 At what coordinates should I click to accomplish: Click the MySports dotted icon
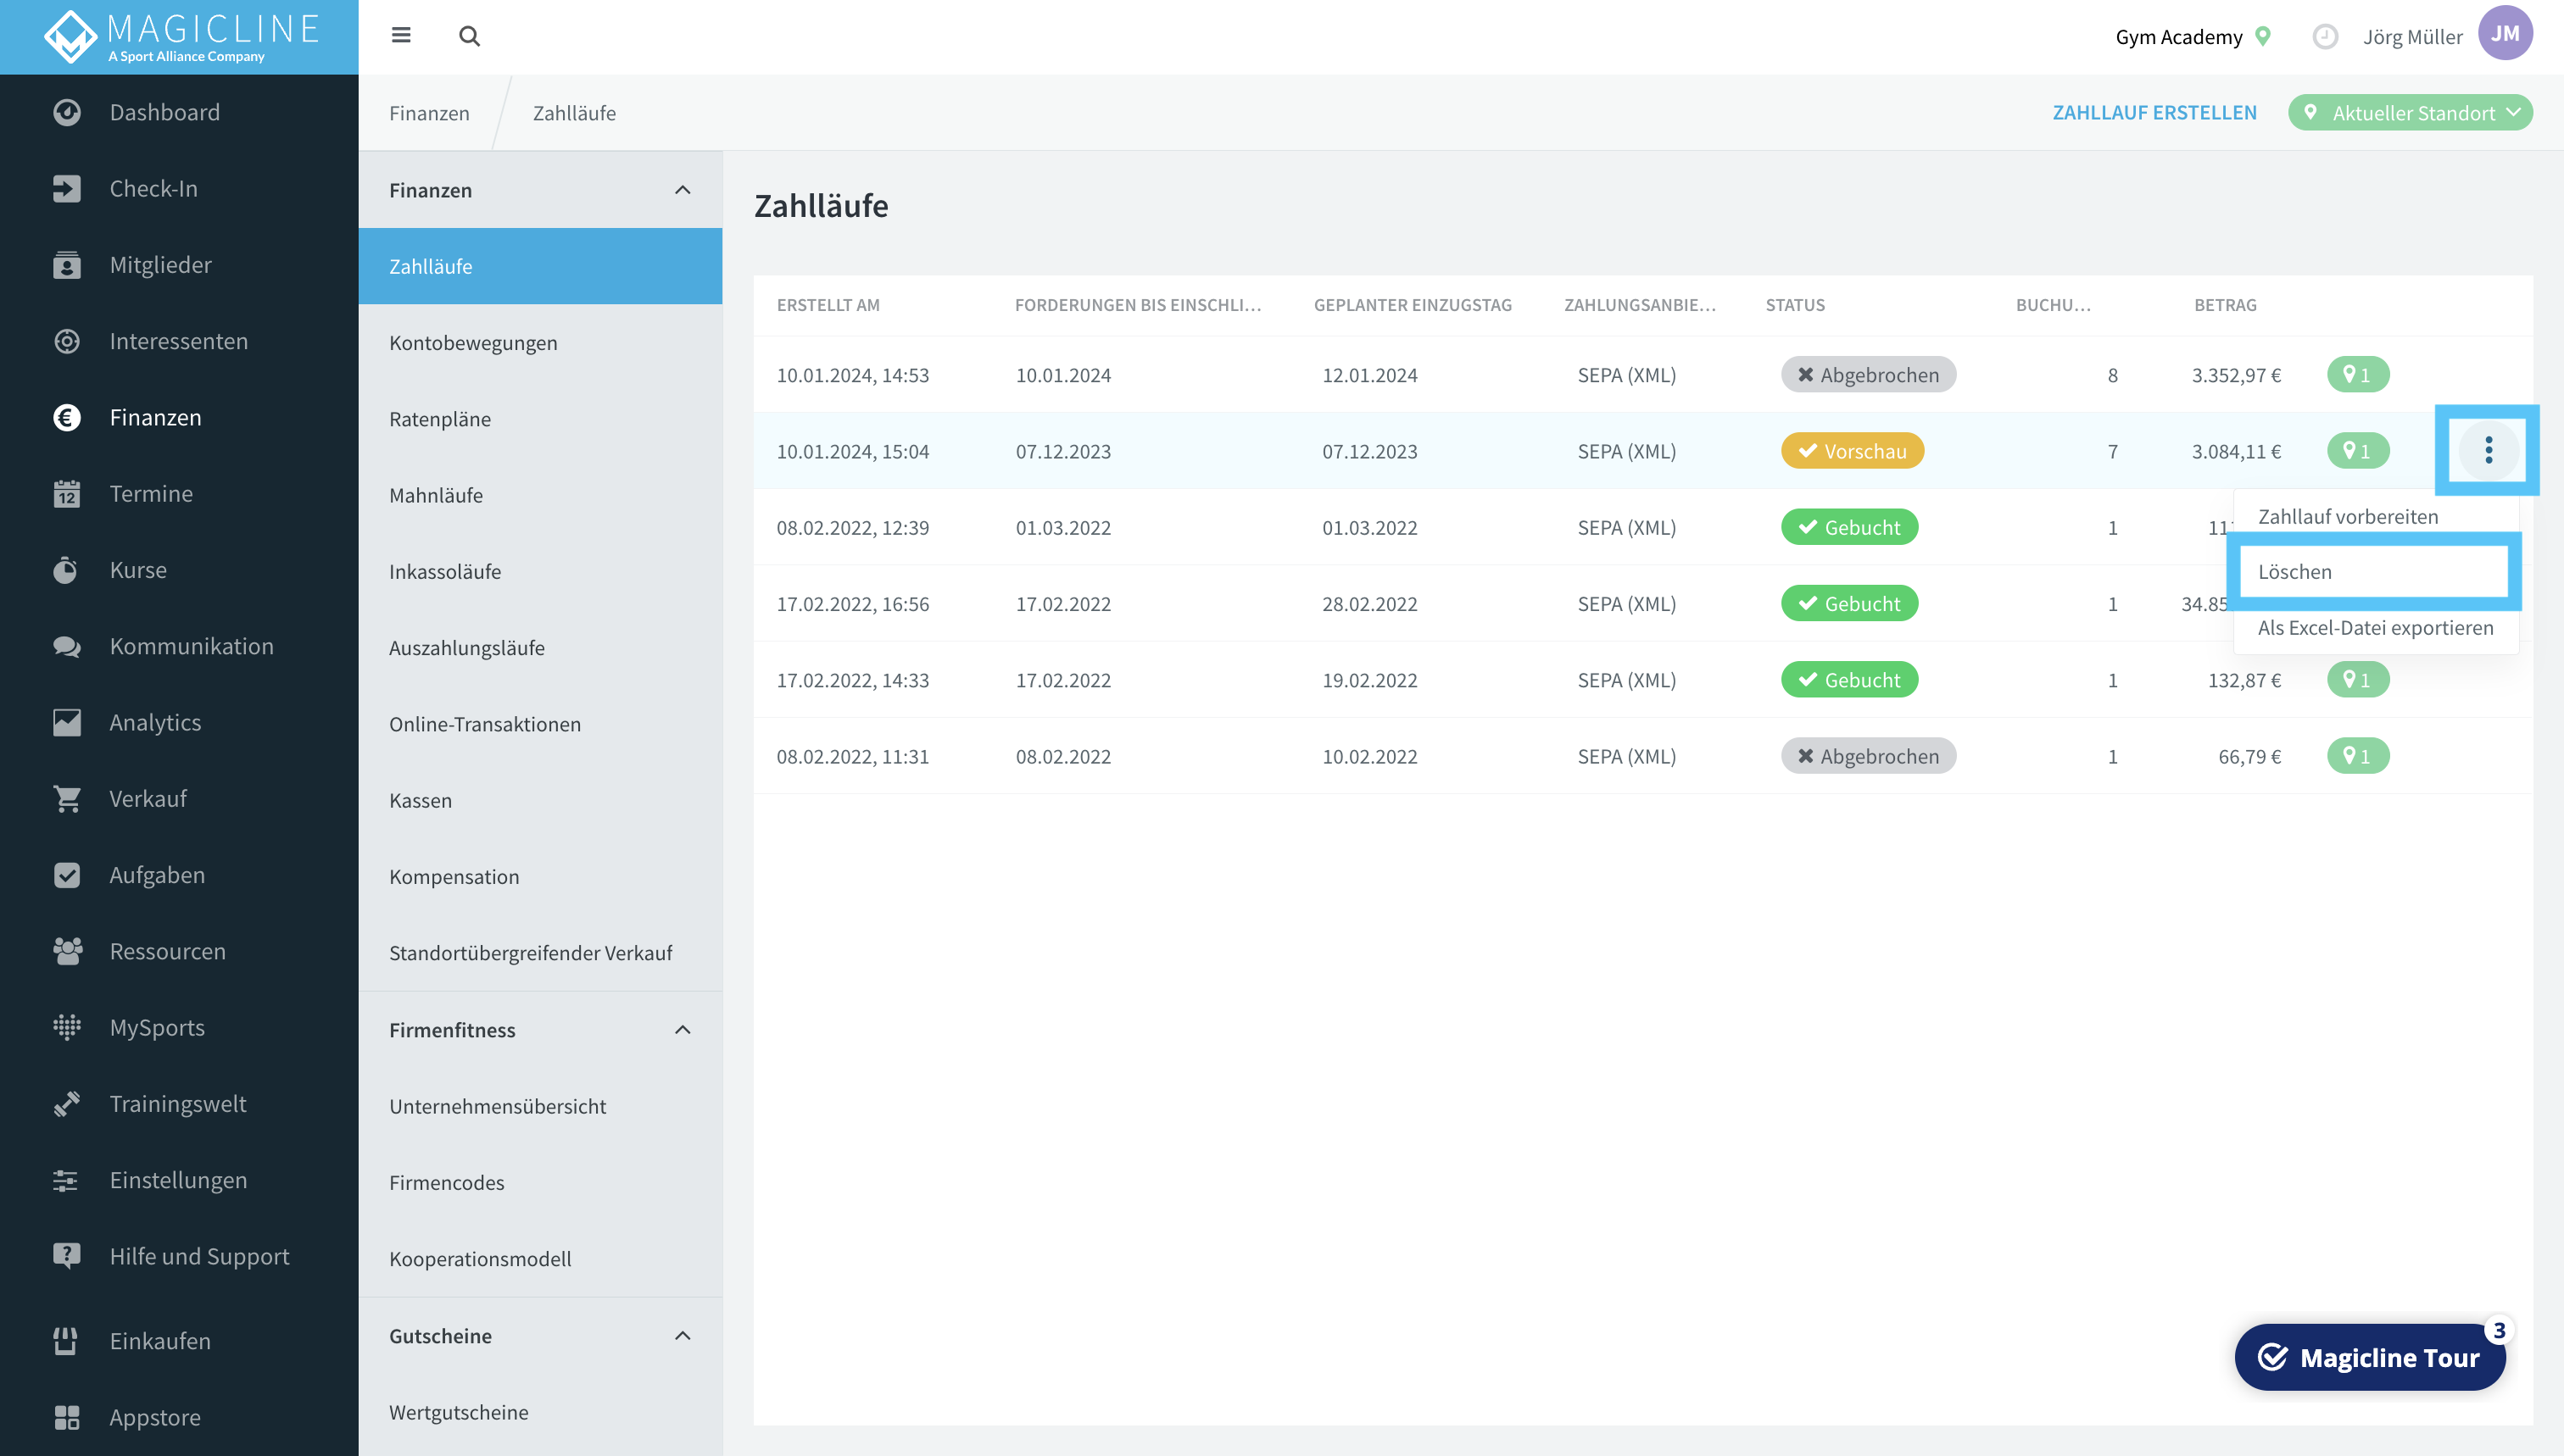(x=67, y=1027)
